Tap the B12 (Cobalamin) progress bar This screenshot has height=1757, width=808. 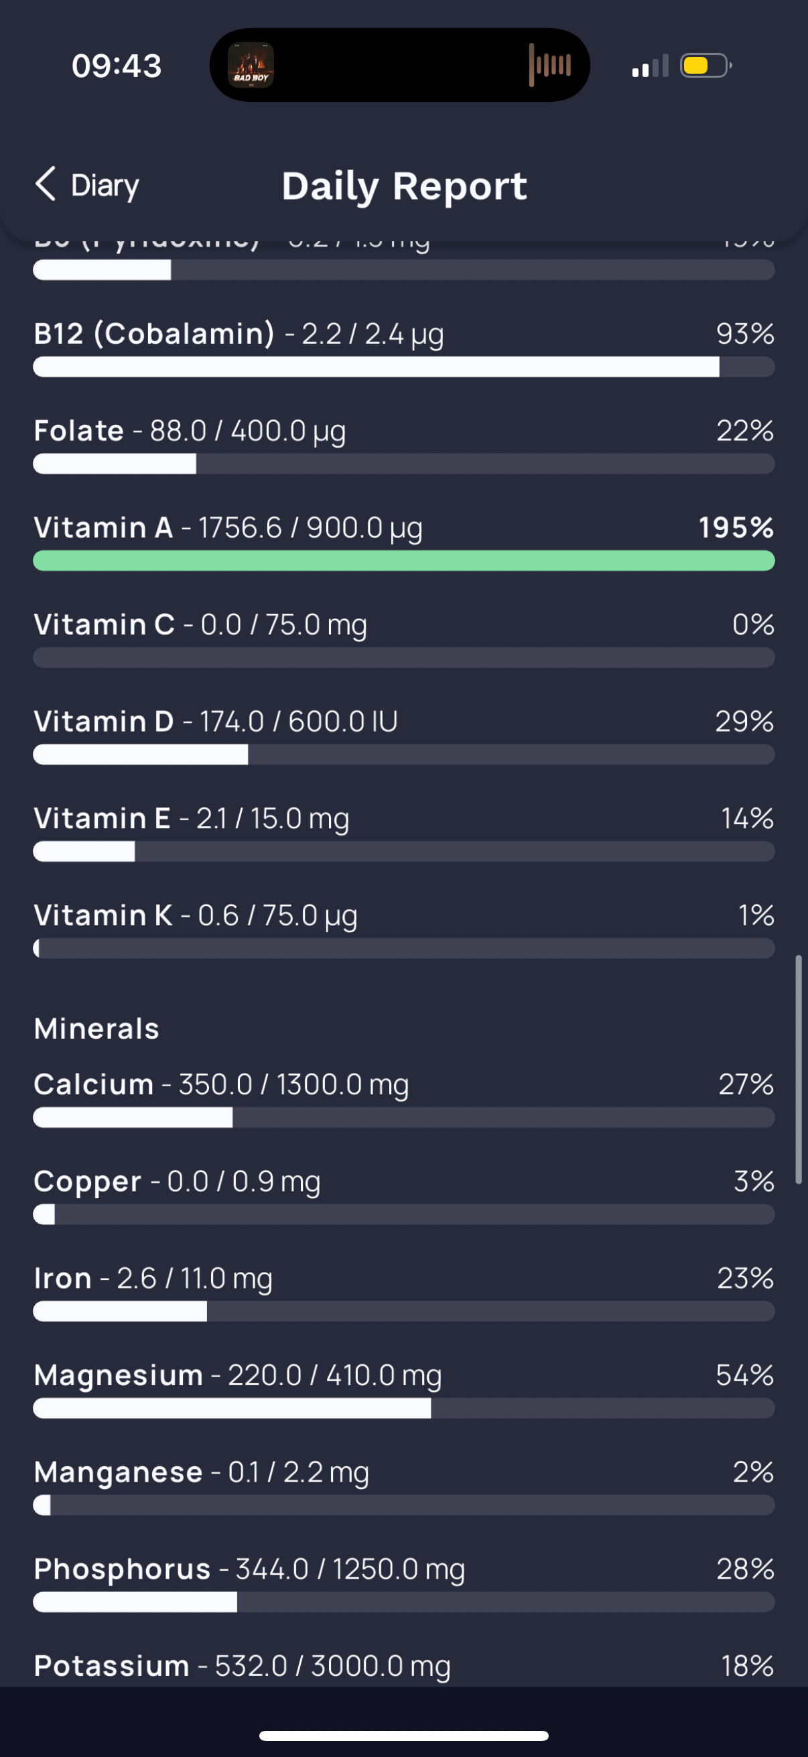coord(403,367)
